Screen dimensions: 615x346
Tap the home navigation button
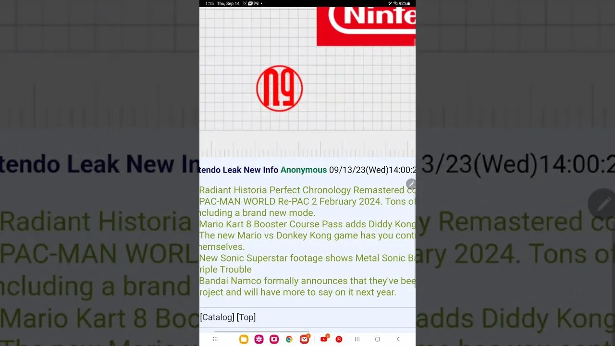click(377, 339)
